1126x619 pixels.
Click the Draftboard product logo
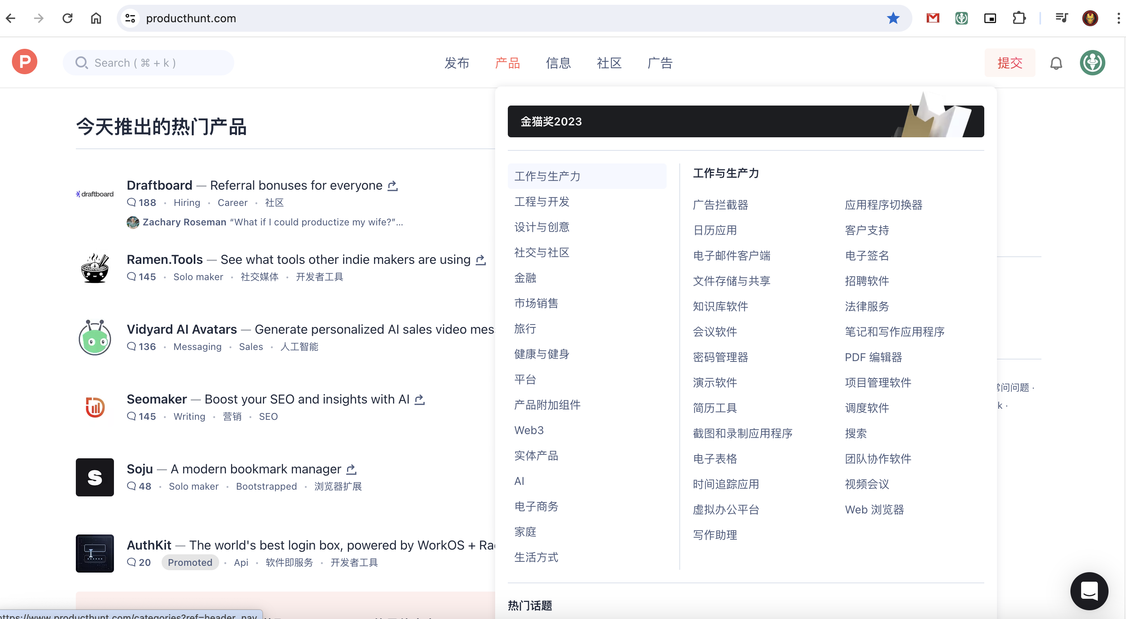tap(94, 194)
